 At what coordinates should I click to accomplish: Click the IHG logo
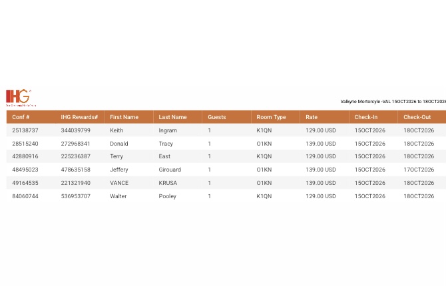21,98
